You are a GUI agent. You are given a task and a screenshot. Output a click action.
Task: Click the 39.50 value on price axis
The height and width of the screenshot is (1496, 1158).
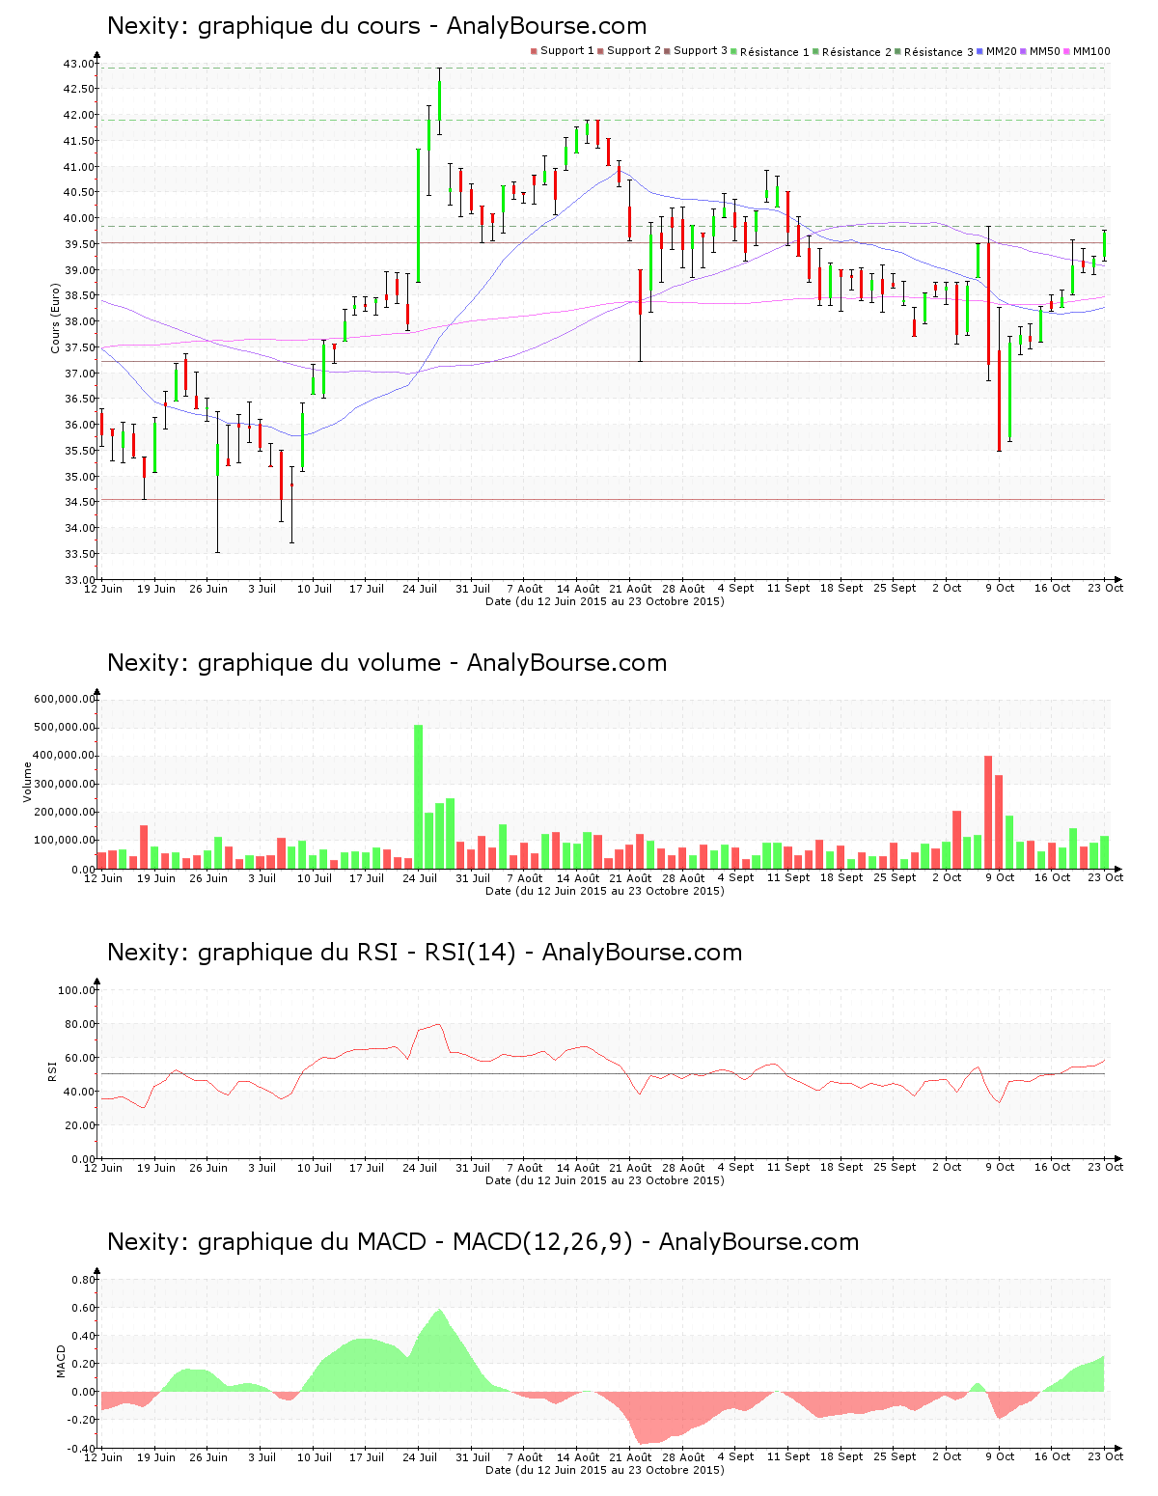pyautogui.click(x=79, y=244)
